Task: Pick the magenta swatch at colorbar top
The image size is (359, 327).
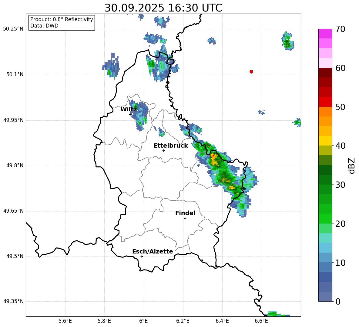Action: 325,34
